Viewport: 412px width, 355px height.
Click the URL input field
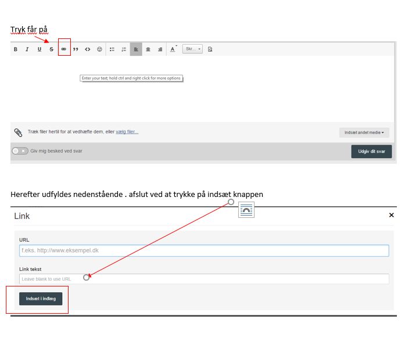coord(203,250)
